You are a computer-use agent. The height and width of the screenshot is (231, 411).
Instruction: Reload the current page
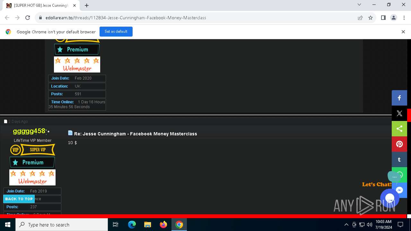click(28, 18)
